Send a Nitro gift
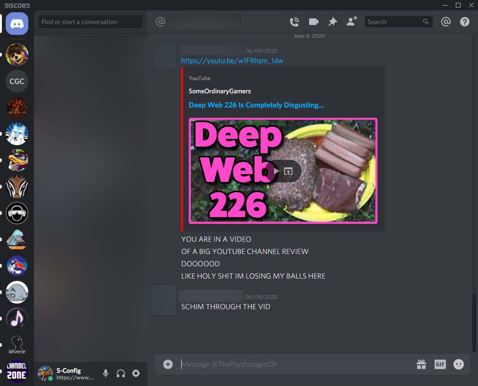This screenshot has height=386, width=478. tap(421, 364)
